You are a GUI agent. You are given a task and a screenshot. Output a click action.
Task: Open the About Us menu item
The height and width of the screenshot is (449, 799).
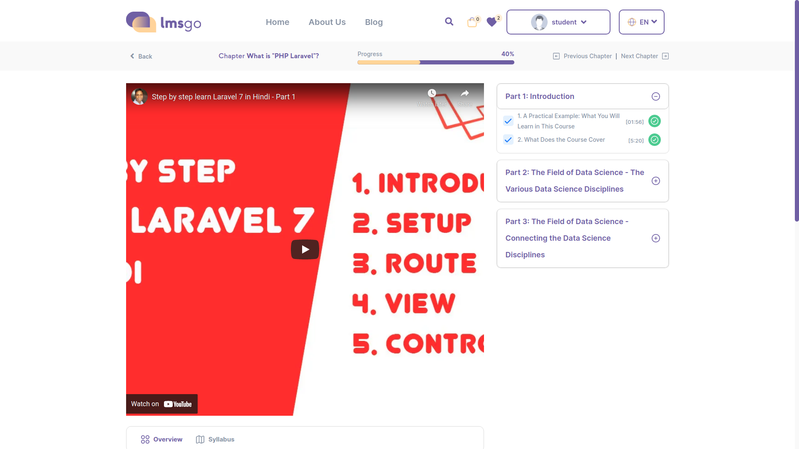click(x=327, y=22)
